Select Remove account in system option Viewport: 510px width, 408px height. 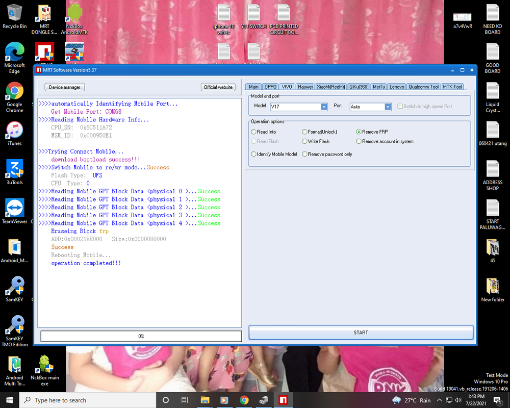[x=385, y=141]
